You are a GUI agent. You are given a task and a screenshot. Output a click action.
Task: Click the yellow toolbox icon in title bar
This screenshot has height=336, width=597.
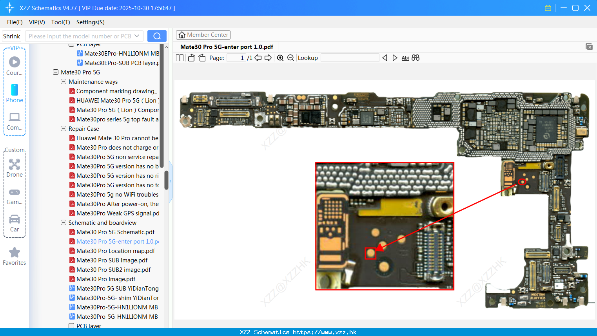pyautogui.click(x=548, y=8)
